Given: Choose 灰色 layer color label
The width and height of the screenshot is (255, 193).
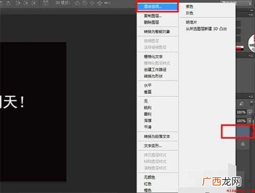Looking at the screenshot, I should (189, 13).
